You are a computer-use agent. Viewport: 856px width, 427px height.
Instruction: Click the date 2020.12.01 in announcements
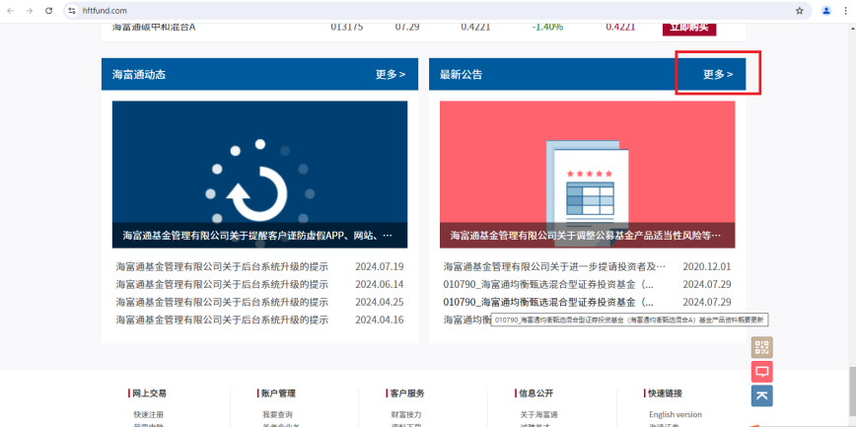pyautogui.click(x=707, y=267)
